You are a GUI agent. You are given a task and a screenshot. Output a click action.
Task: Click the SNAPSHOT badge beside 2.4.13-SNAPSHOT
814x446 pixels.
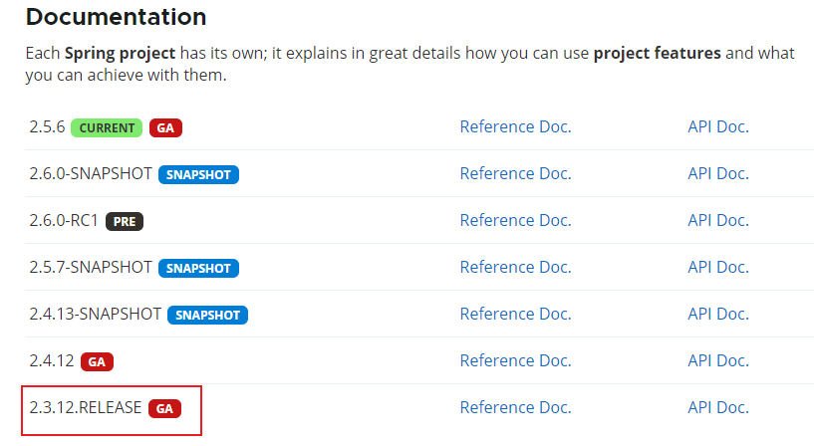point(207,315)
